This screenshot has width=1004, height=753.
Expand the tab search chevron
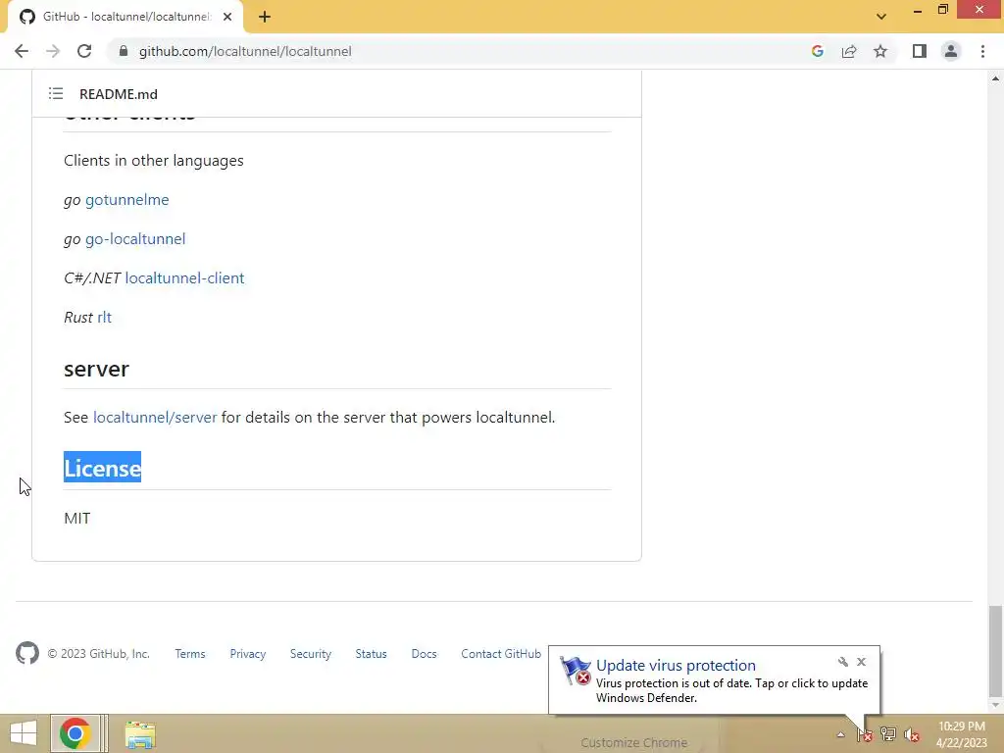881,17
